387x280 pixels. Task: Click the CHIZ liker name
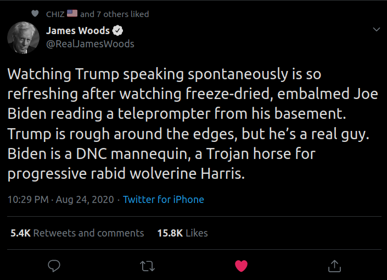click(x=55, y=14)
